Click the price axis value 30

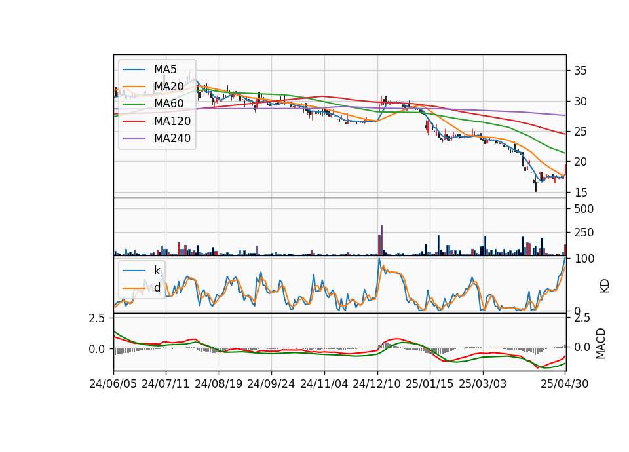click(x=581, y=102)
